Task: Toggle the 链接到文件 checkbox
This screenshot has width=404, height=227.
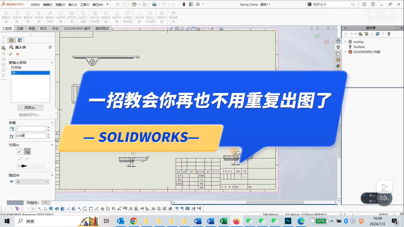Action: (x=17, y=115)
